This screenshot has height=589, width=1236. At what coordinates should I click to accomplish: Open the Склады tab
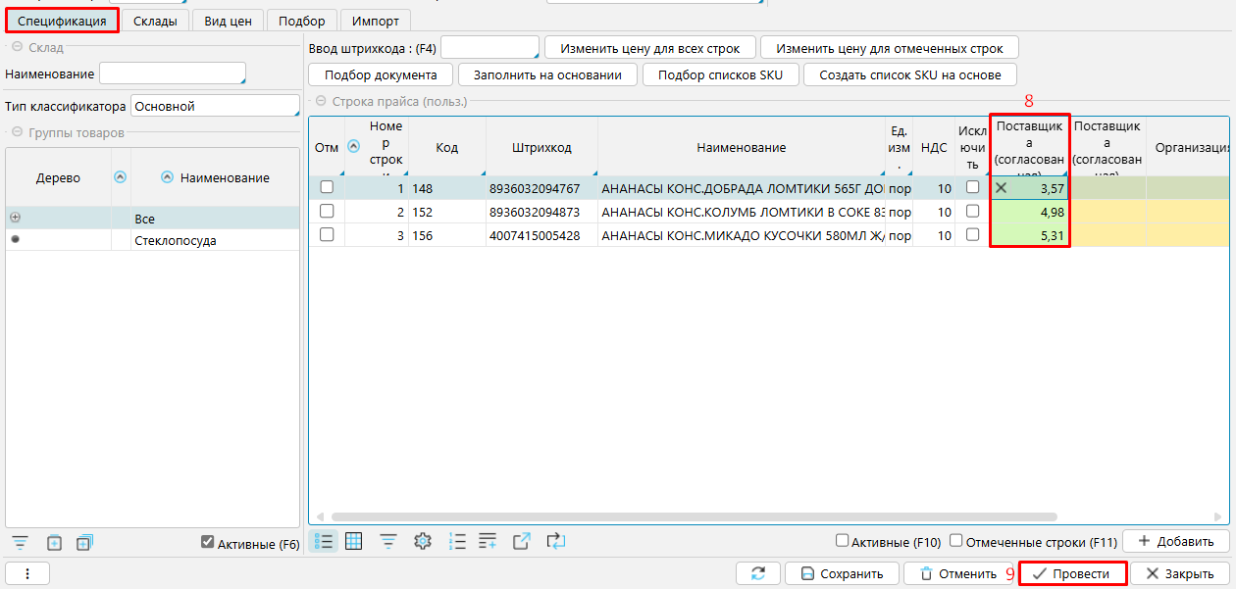click(x=155, y=21)
